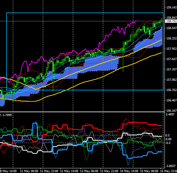The image size is (177, 173).
Task: Select the 13 May 06:00 time label
Action: coord(89,171)
